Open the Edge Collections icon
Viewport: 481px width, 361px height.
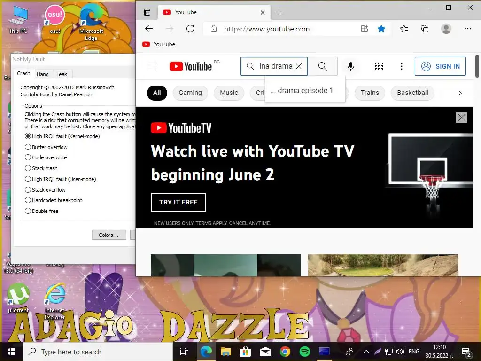[x=425, y=29]
